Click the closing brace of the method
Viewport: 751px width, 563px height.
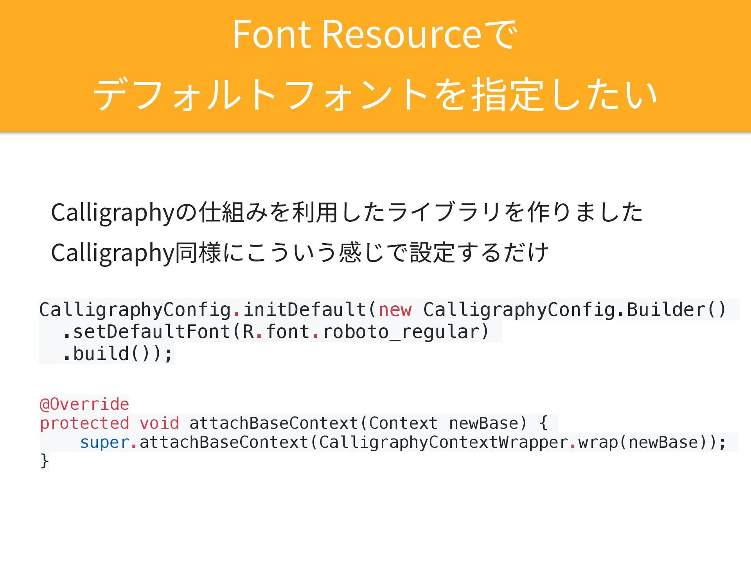click(x=44, y=461)
